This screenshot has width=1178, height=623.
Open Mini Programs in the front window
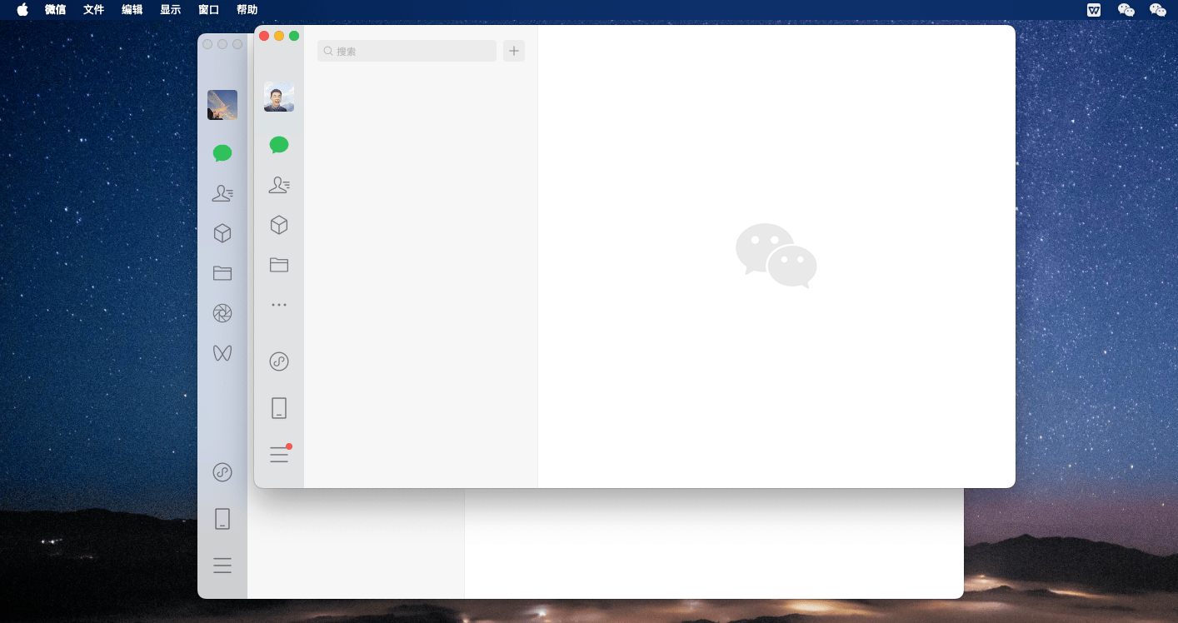[279, 361]
